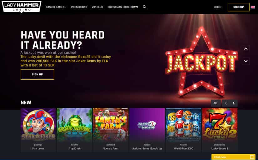The width and height of the screenshot is (258, 160).
Task: Show previous banner slide with up arrow
Action: [x=246, y=48]
